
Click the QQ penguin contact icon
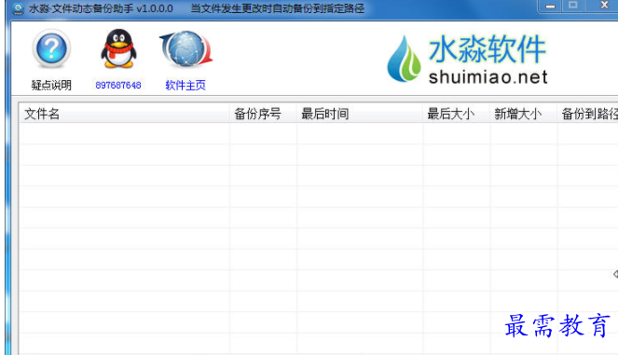pos(118,48)
